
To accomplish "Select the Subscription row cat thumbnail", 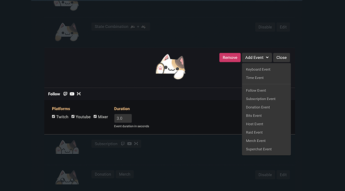I will 66,147.
